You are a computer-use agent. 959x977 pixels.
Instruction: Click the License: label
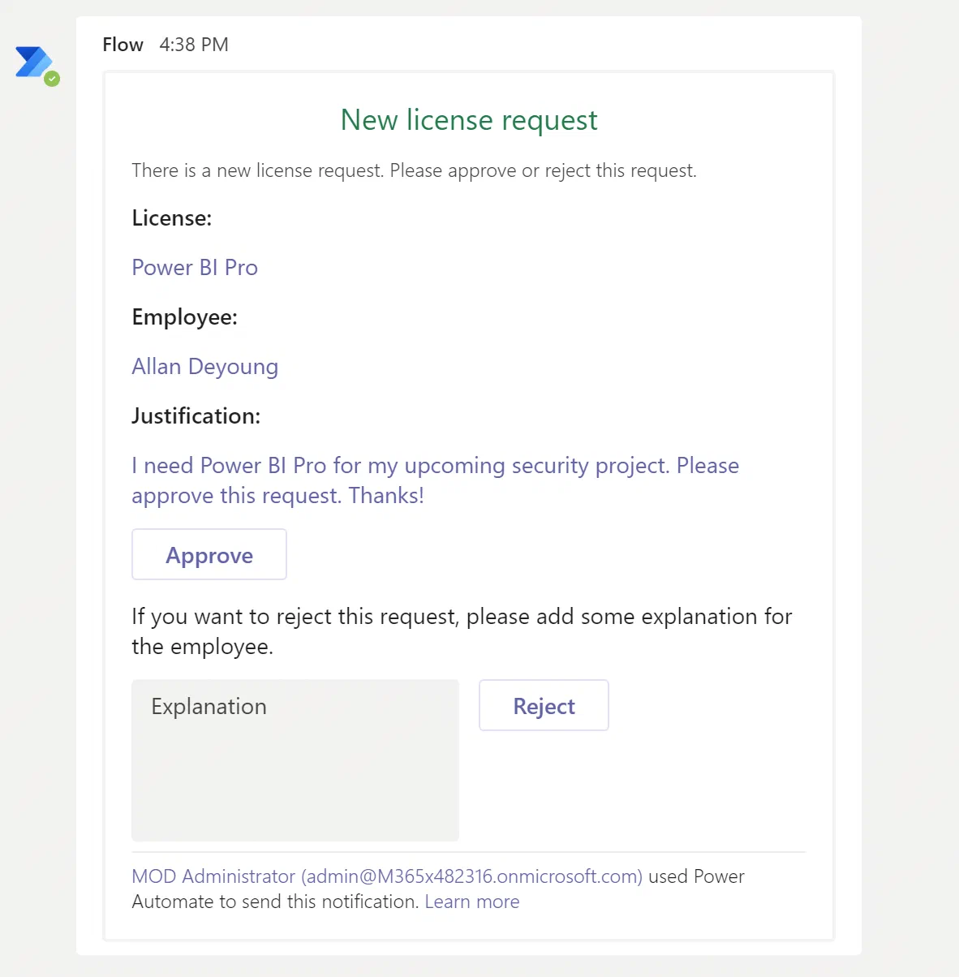pyautogui.click(x=172, y=218)
